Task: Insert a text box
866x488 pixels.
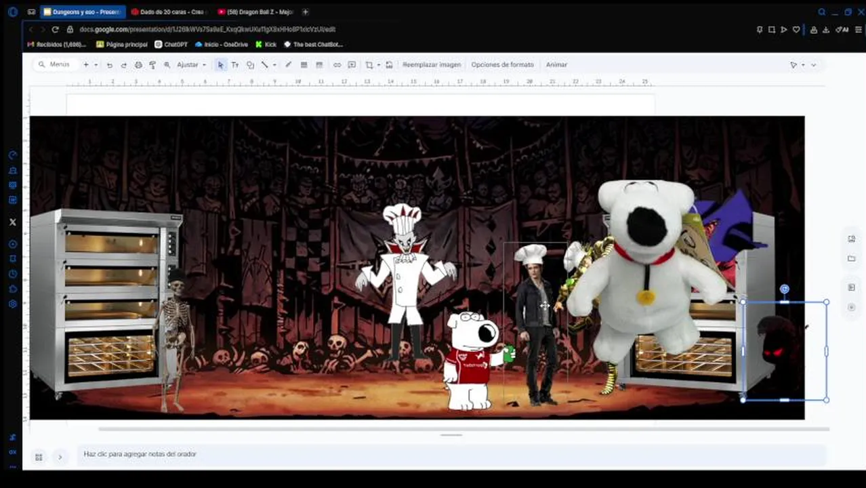Action: (x=234, y=65)
